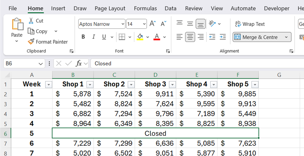Set Middle Align vertical alignment
304x156 pixels.
click(x=190, y=24)
